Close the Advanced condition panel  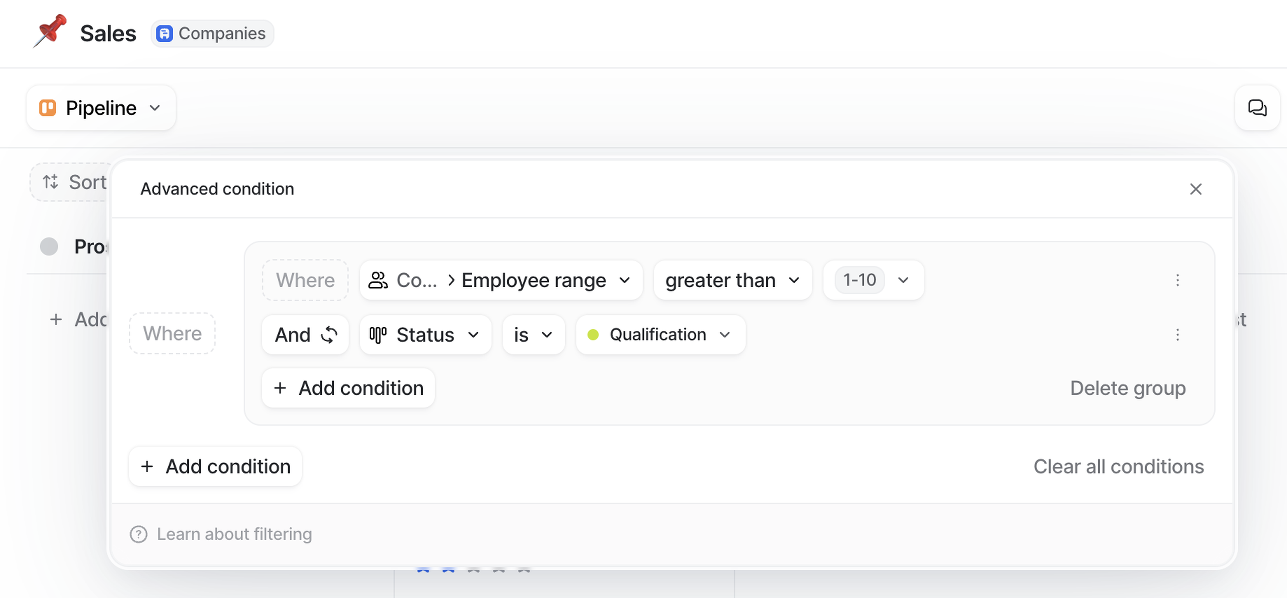(x=1195, y=189)
